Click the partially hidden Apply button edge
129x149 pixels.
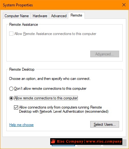(x=125, y=143)
